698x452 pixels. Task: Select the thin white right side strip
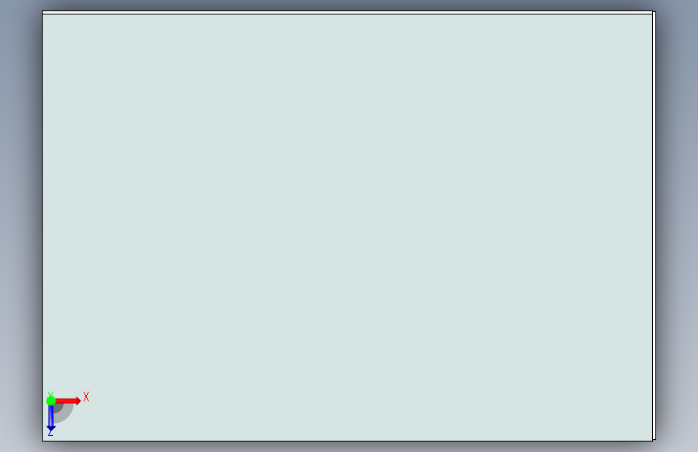click(x=655, y=226)
